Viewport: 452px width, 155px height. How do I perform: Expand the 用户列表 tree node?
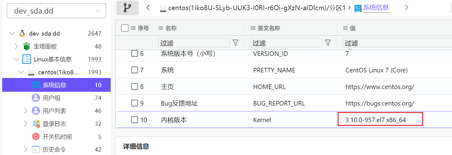(26, 111)
